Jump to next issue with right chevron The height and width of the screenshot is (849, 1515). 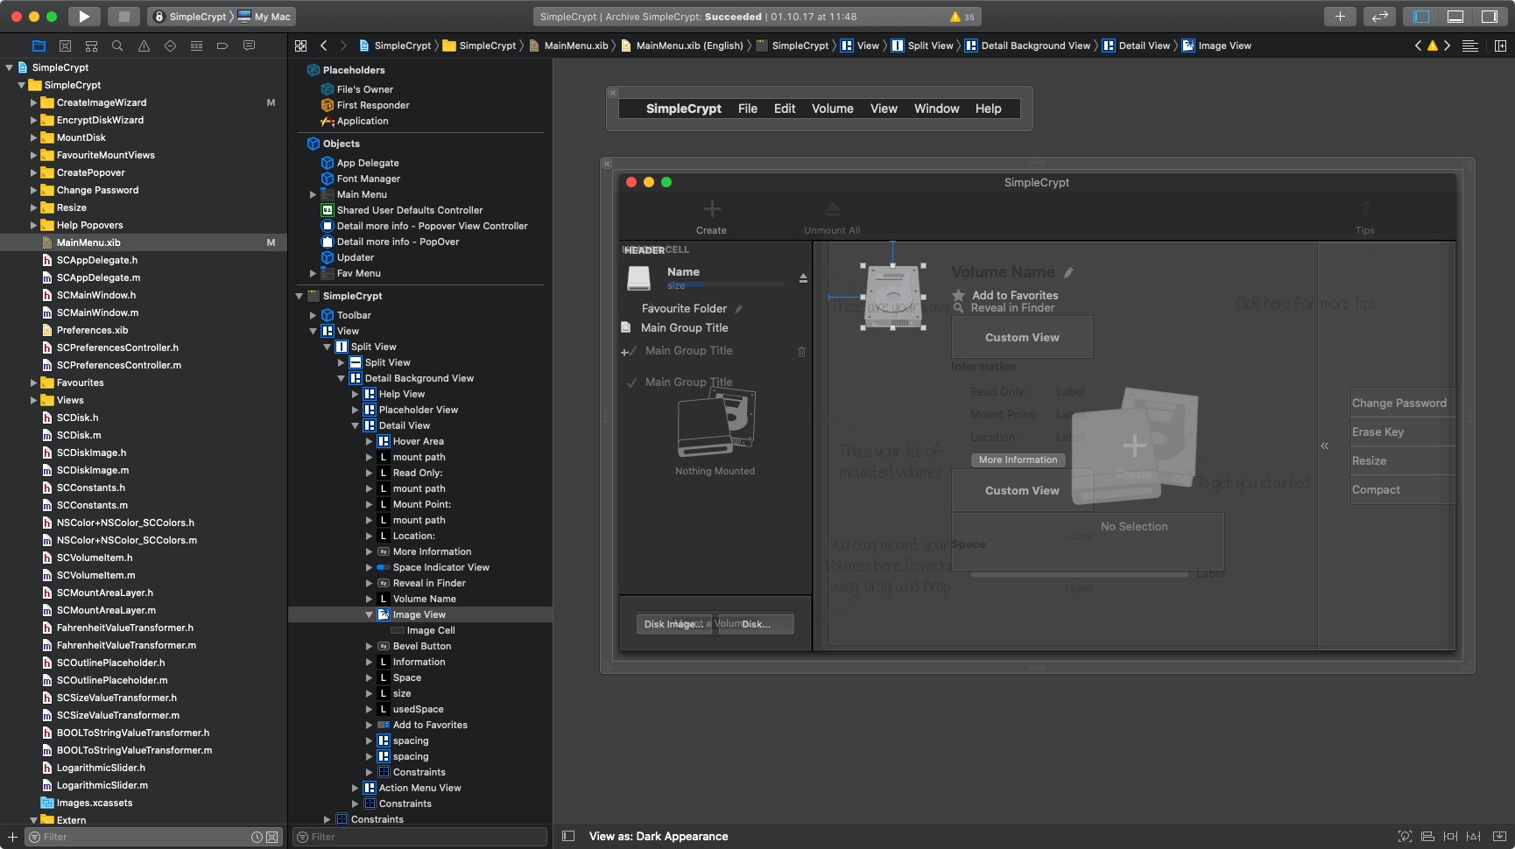click(x=1447, y=46)
